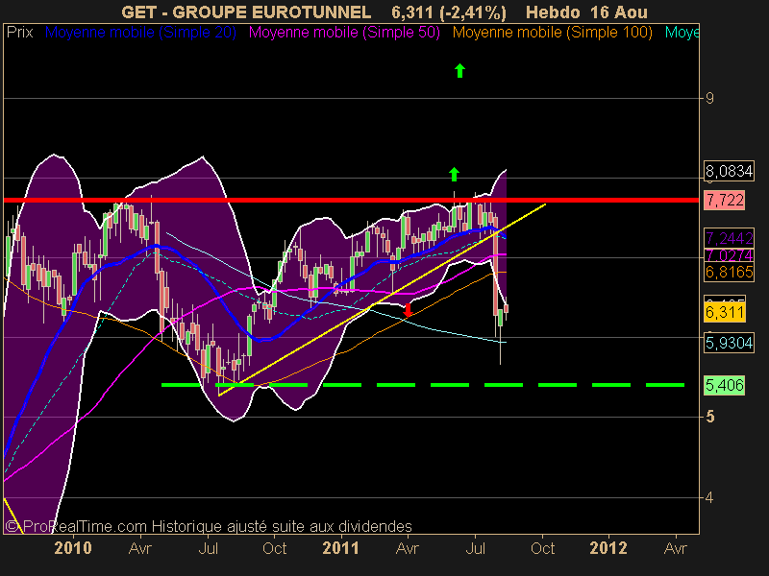Click the yellow rising trend line

(382, 300)
